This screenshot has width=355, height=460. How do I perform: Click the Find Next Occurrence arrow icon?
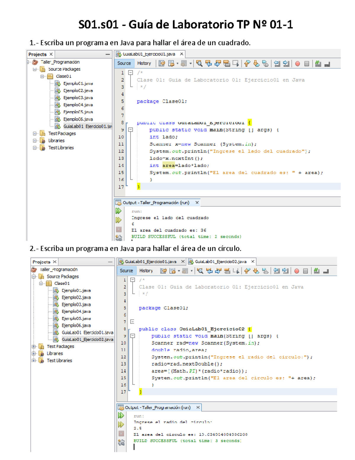[218, 64]
